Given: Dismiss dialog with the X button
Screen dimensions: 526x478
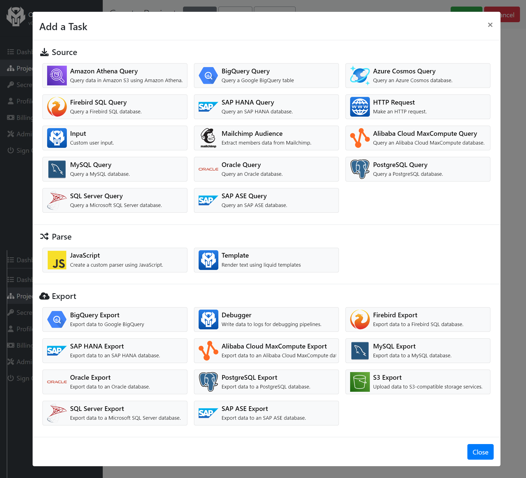Looking at the screenshot, I should tap(490, 25).
